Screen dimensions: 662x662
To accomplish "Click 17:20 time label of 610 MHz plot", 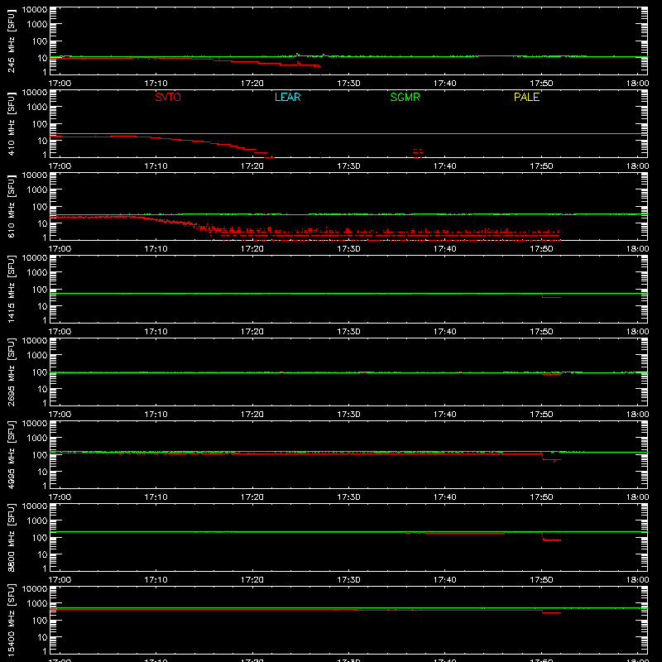I will point(252,249).
